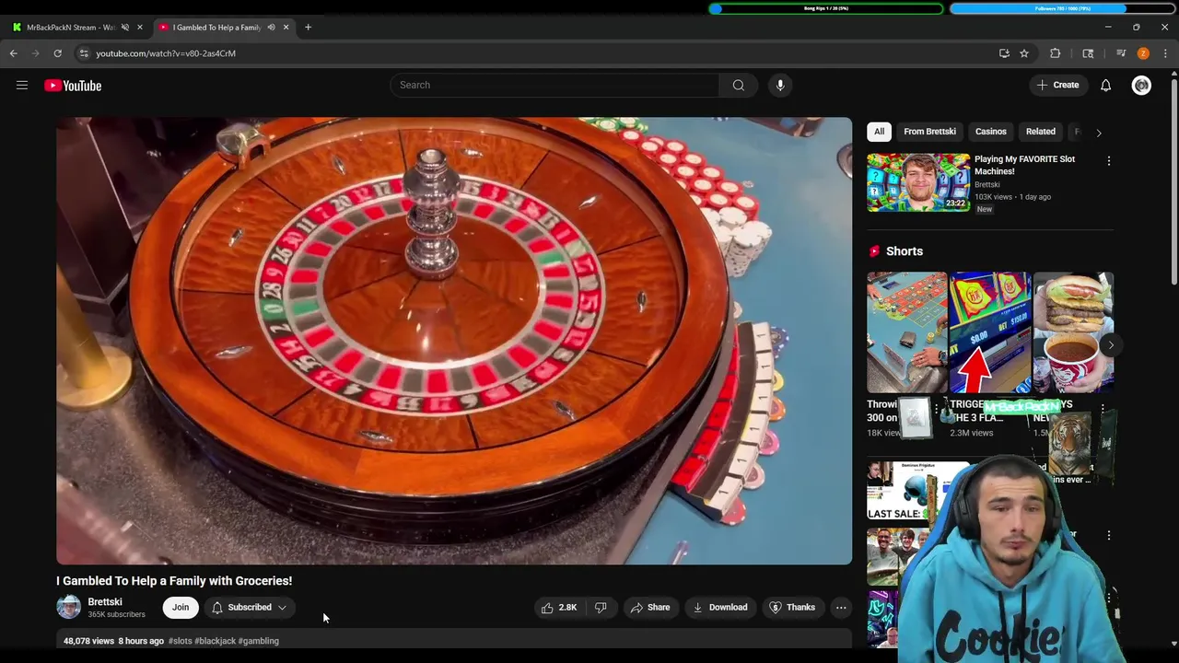Open the #blackjack hashtag link

(216, 641)
